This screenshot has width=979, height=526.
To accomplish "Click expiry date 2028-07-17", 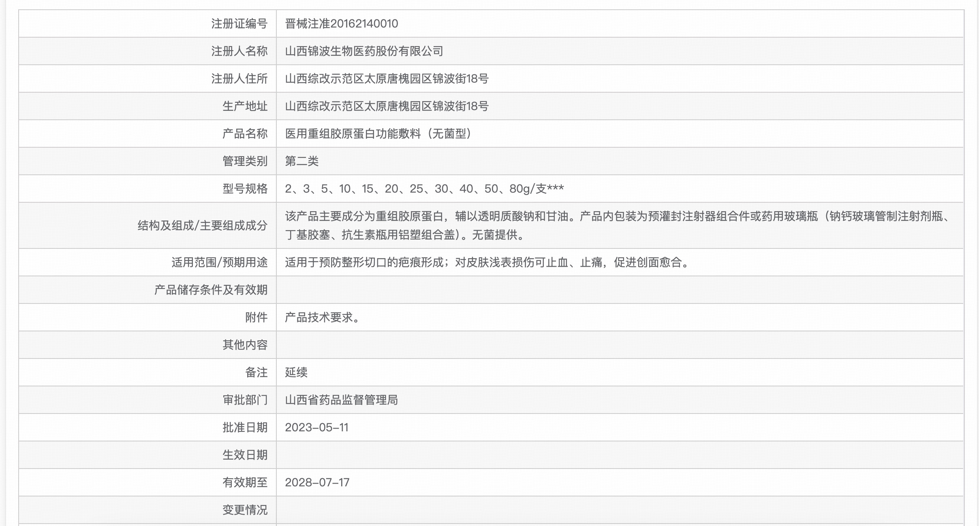I will 317,483.
